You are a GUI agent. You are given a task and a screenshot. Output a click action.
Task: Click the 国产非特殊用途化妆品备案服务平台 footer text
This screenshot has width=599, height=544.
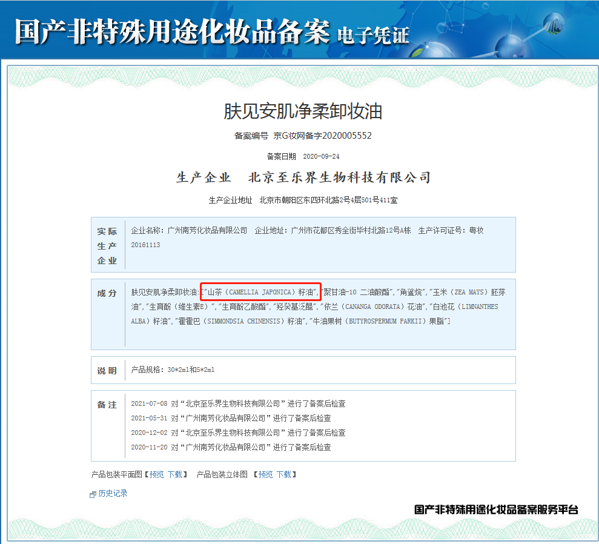(496, 509)
